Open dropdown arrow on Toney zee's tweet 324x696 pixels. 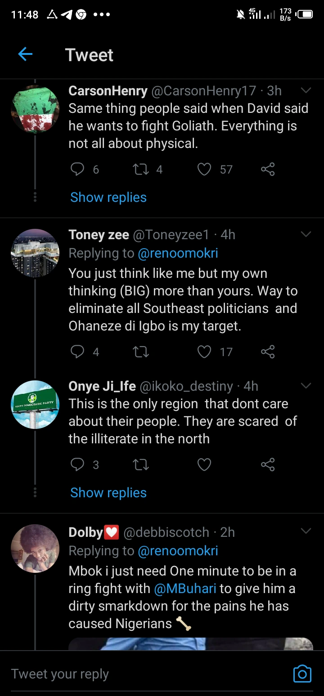click(x=306, y=234)
